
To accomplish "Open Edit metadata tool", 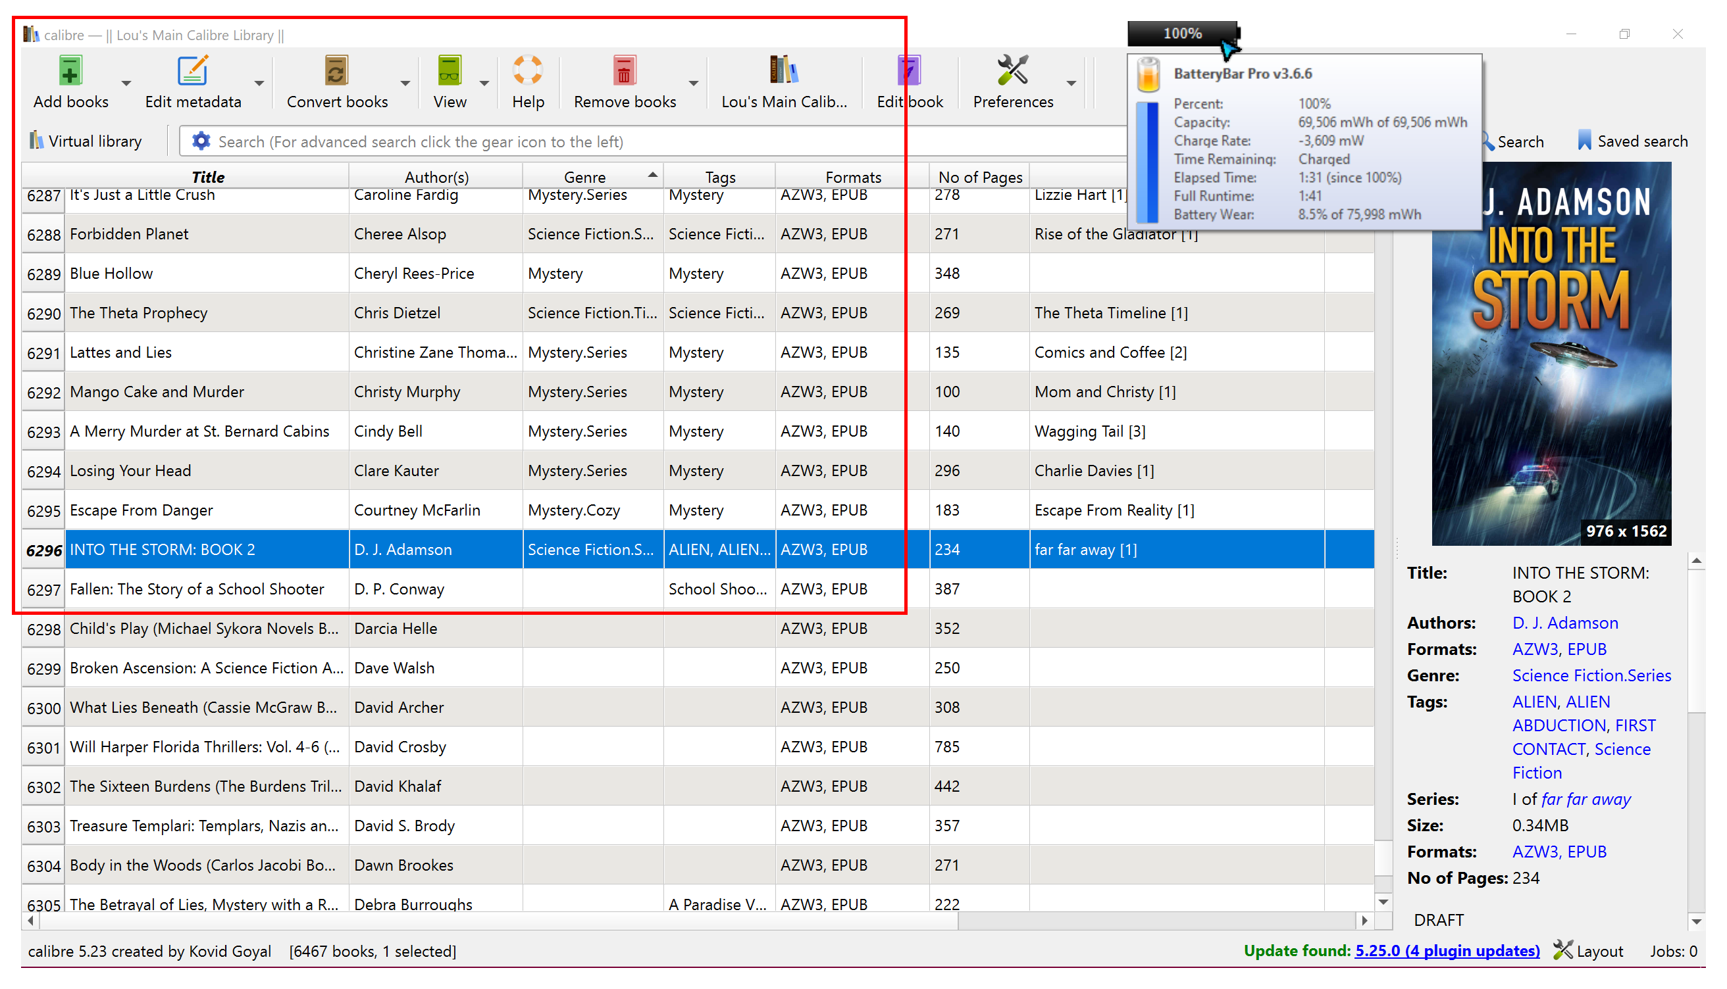I will coord(192,71).
